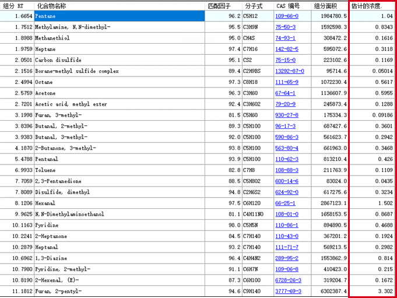The width and height of the screenshot is (397, 298).
Task: Open CAS link 111-65-9 for Octane
Action: [287, 82]
